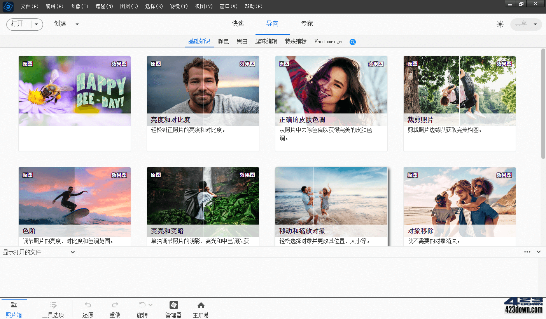The image size is (546, 319).
Task: Select the 照片箱 (Photo Bin) icon
Action: click(x=14, y=305)
